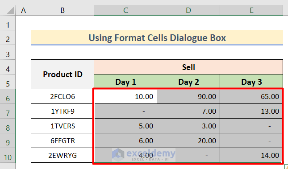The width and height of the screenshot is (288, 169).
Task: Click the cell showing 14.00
Action: click(251, 155)
